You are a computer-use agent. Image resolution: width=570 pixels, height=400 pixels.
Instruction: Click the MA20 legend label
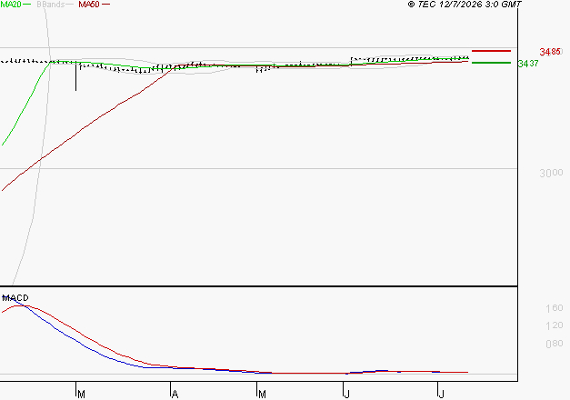coord(11,5)
